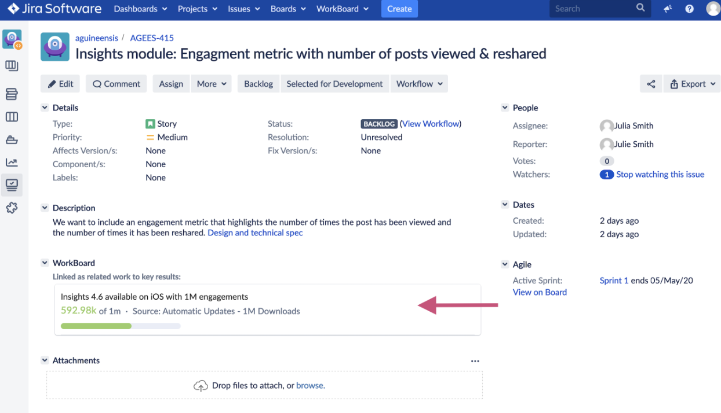
Task: Click the Assign button
Action: [x=171, y=84]
